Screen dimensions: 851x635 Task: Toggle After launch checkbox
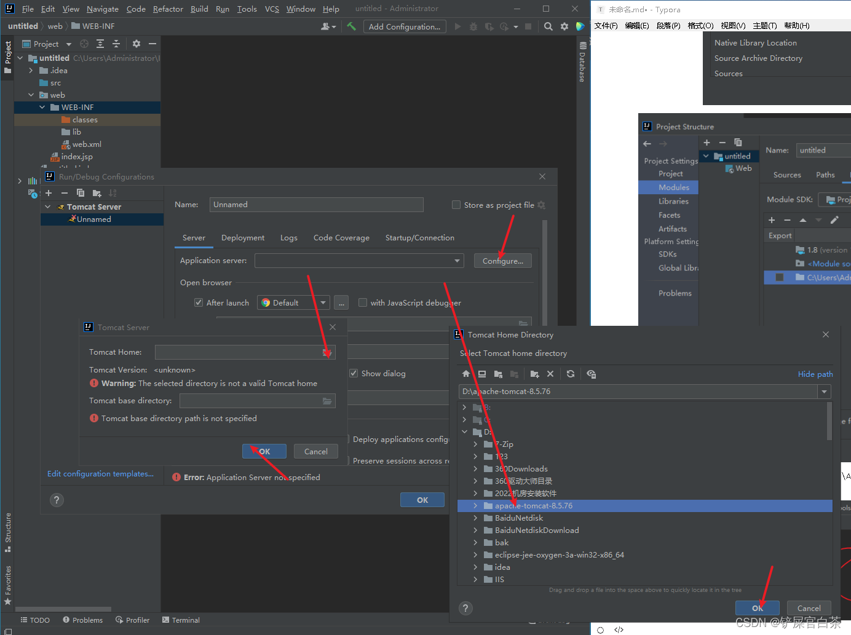[x=199, y=302]
